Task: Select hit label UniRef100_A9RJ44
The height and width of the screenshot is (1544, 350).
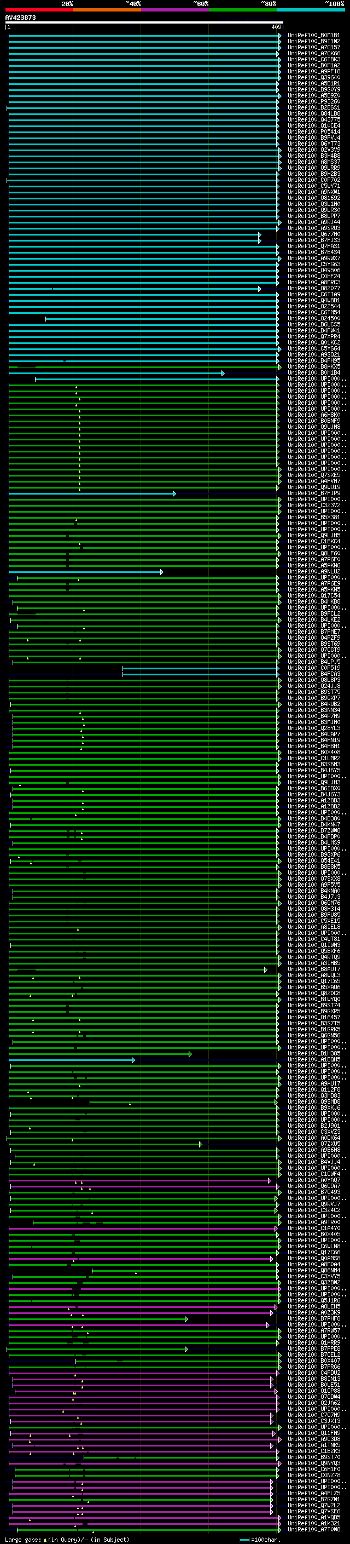Action: pyautogui.click(x=314, y=222)
